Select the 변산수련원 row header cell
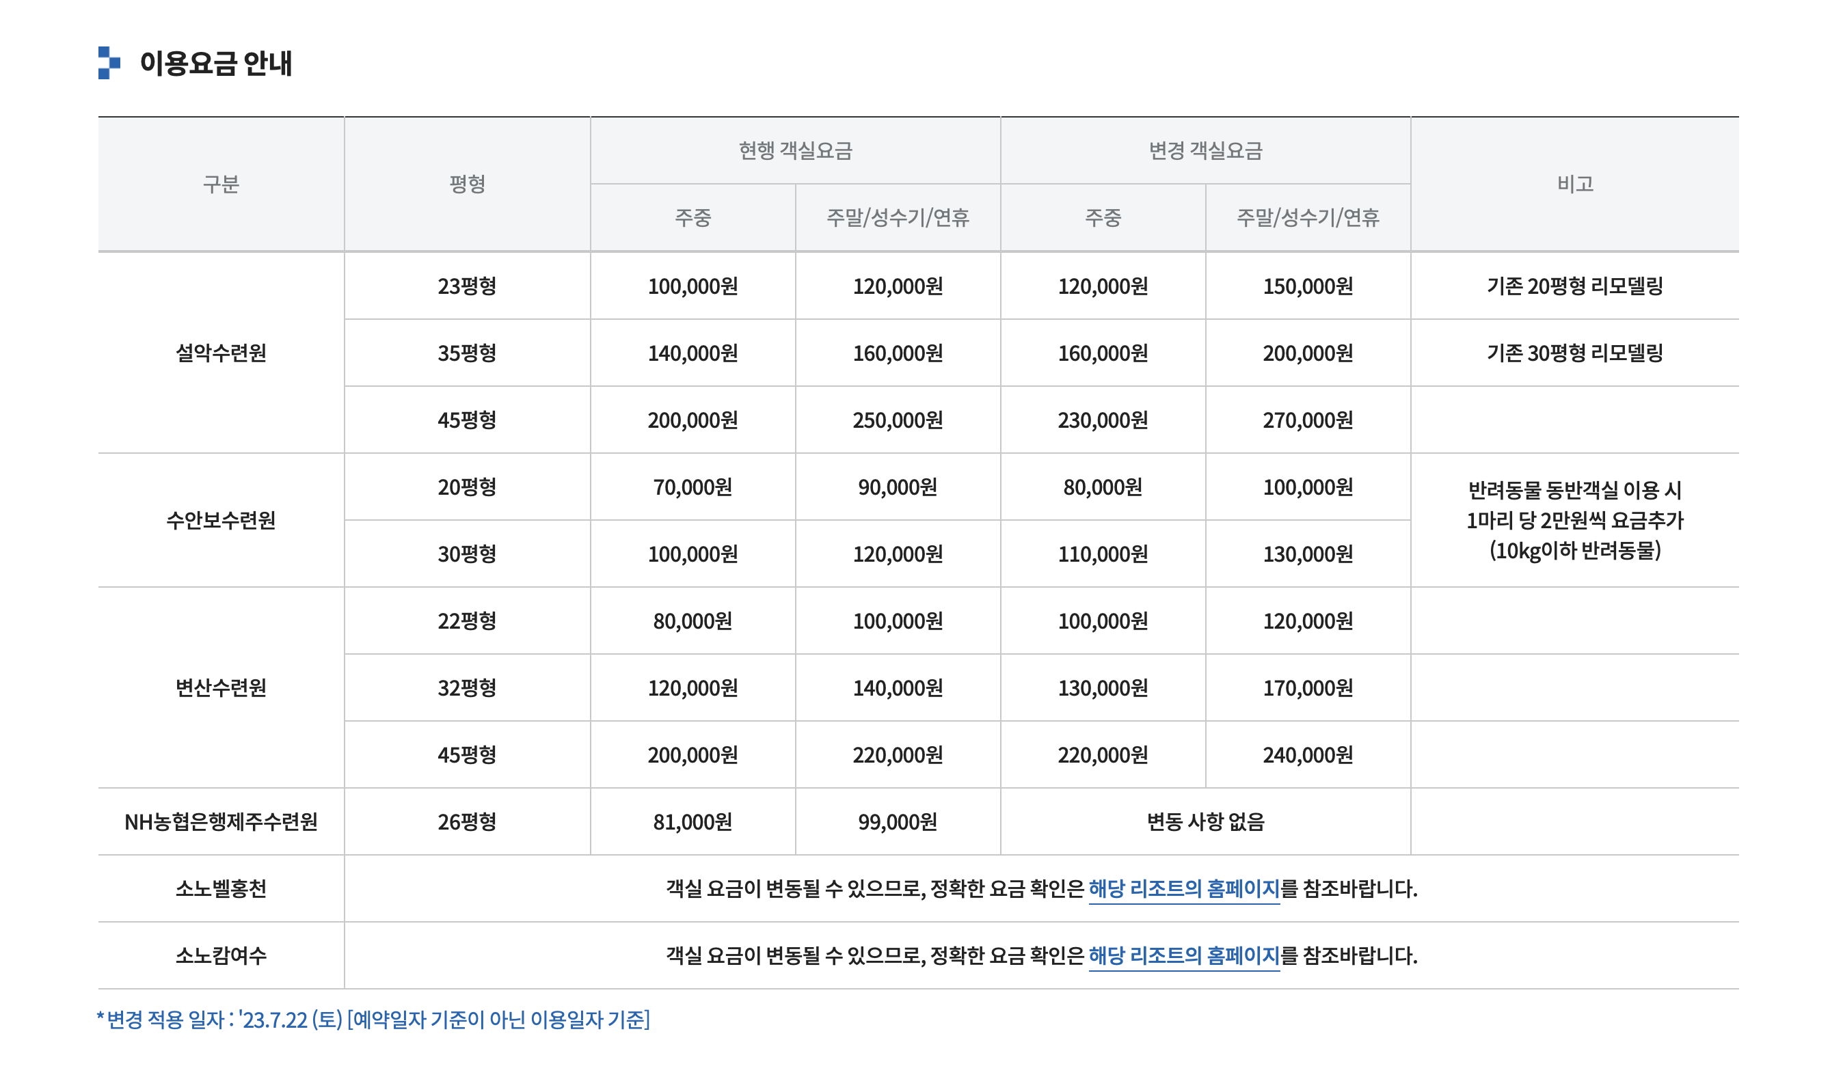Viewport: 1843px width, 1092px height. click(x=221, y=688)
